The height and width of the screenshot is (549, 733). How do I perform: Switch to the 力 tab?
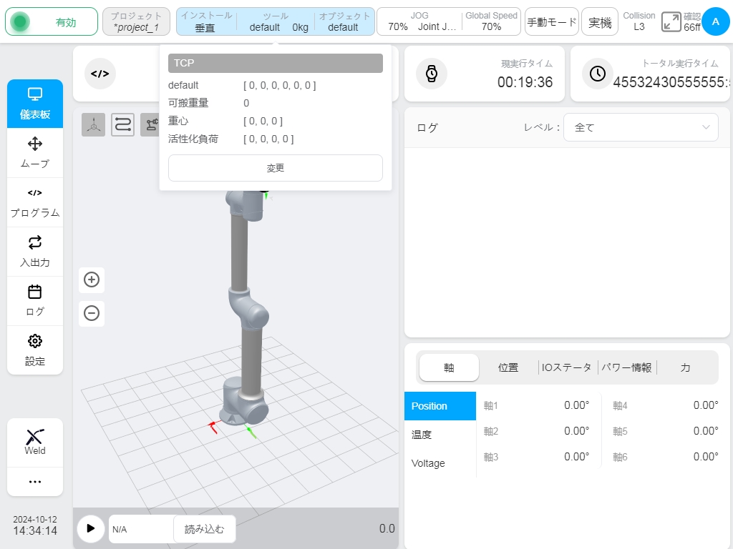(685, 367)
